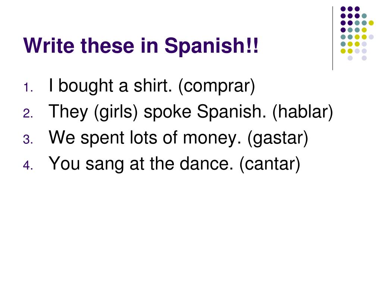Click list number 4 bullet
The height and width of the screenshot is (287, 382).
[x=28, y=166]
